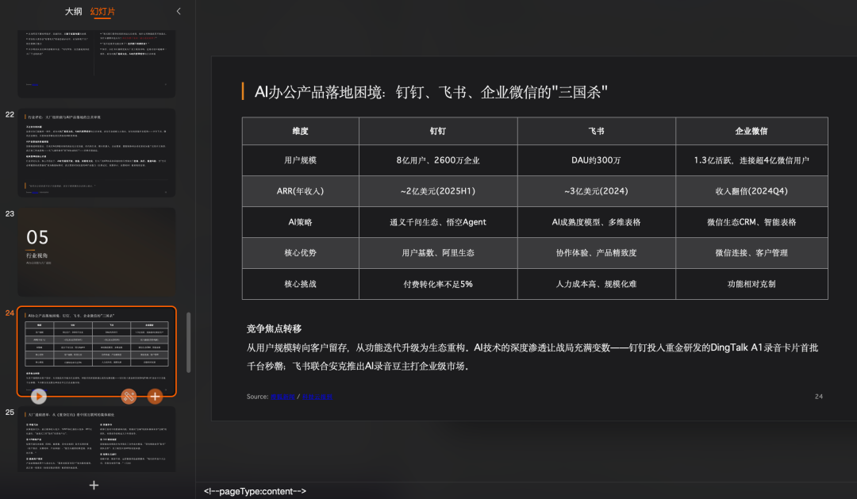This screenshot has height=499, width=857.
Task: Open slide 22 thumbnail
Action: (x=97, y=152)
